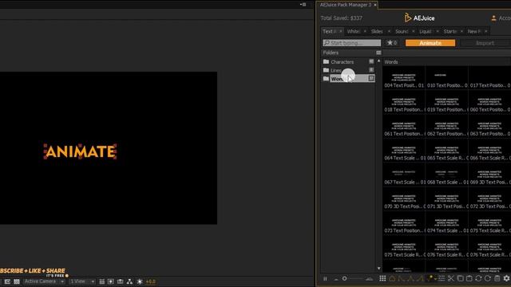Open the 1 View layout dropdown
Viewport: 511px width, 287px height.
coord(81,281)
